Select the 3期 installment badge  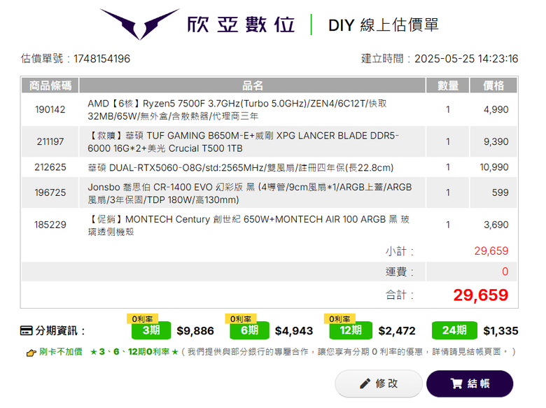151,330
